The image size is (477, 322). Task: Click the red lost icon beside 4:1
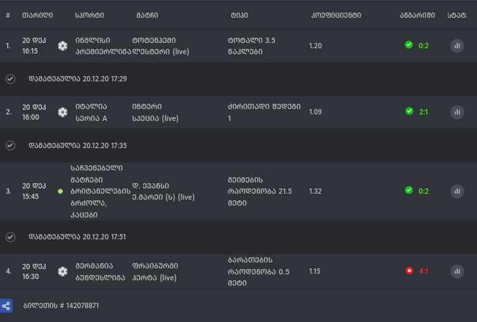tap(409, 270)
